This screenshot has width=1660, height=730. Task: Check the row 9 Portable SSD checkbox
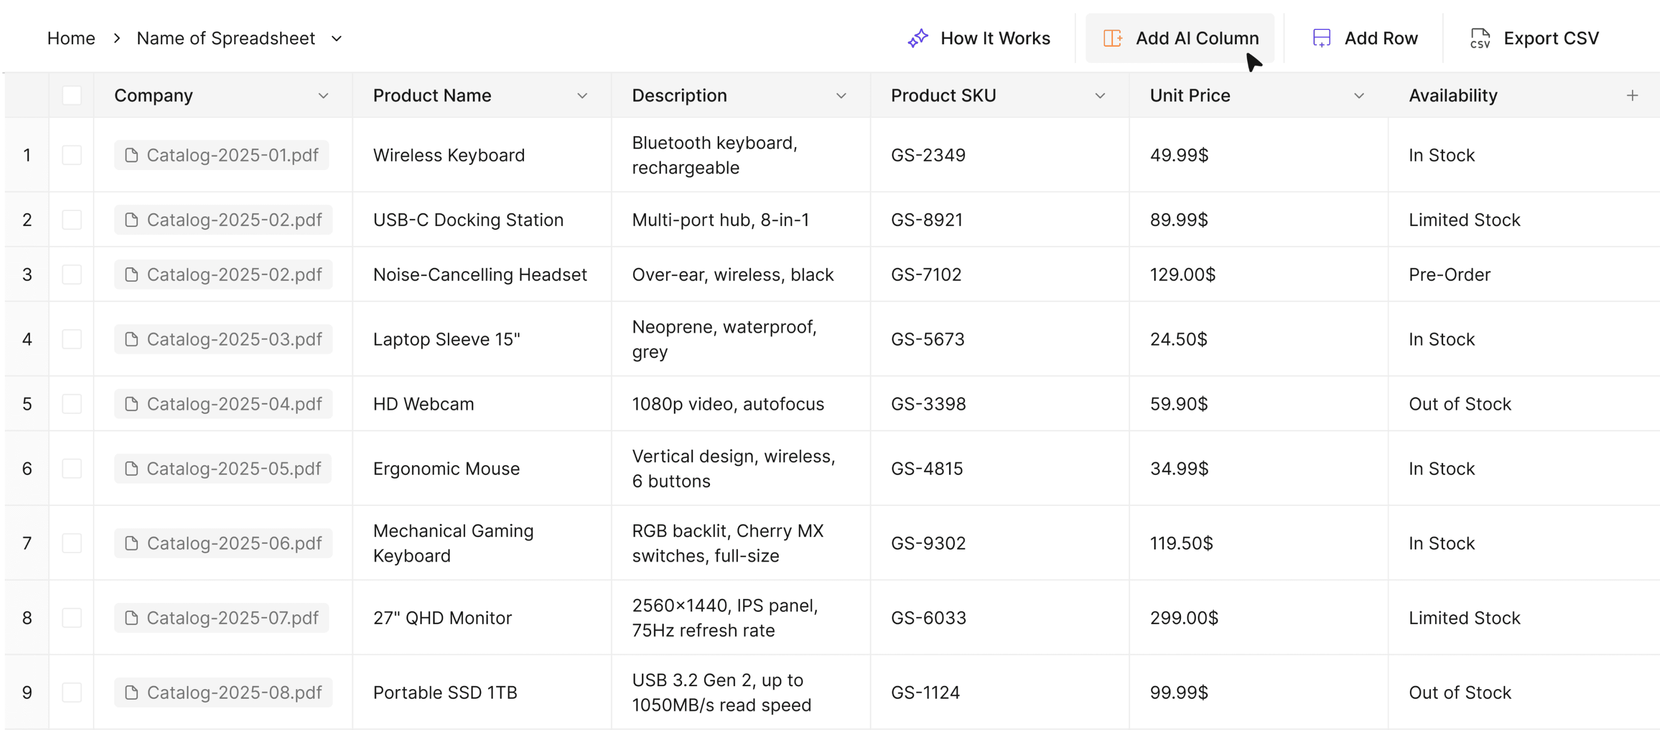point(71,692)
